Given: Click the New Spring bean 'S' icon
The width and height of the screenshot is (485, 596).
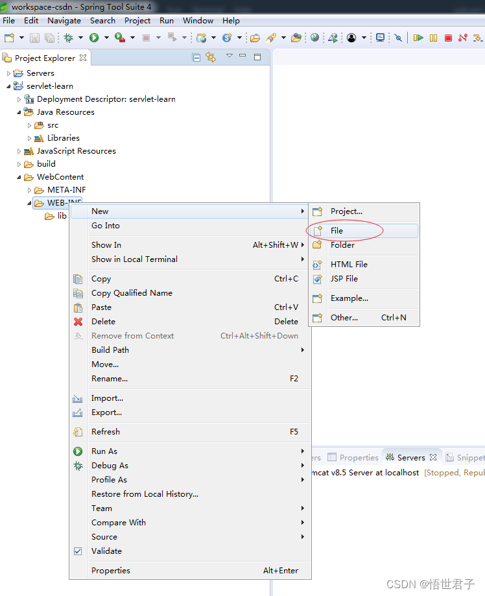Looking at the screenshot, I should 227,38.
